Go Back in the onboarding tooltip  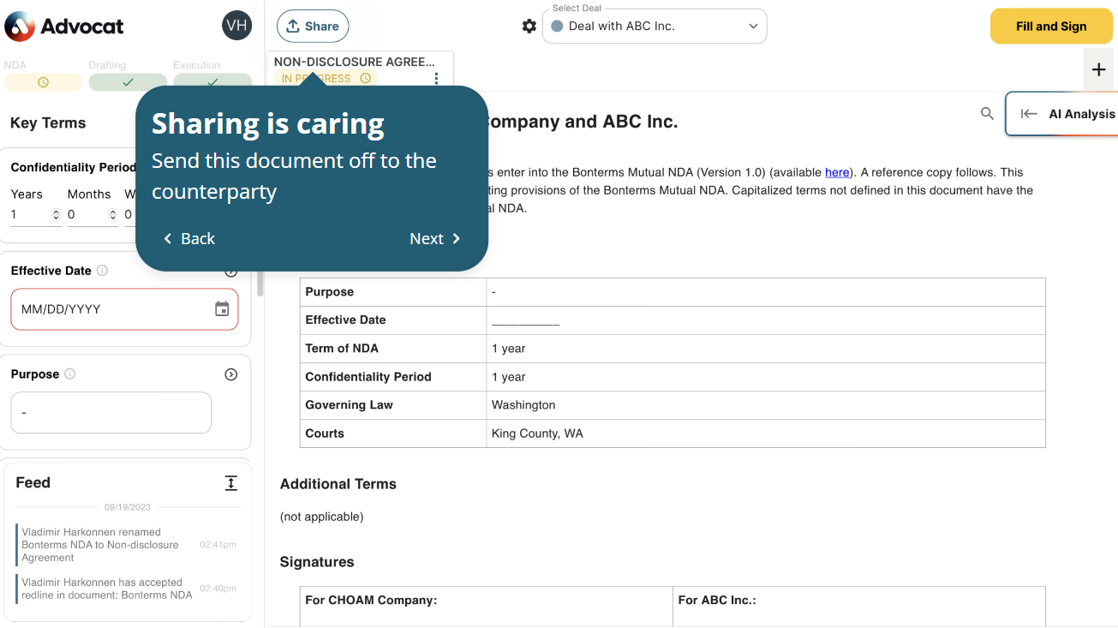click(x=189, y=239)
